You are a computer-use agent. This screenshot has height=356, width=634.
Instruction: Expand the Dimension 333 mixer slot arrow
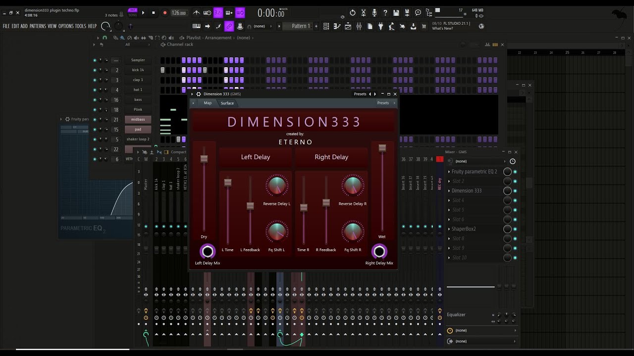449,191
